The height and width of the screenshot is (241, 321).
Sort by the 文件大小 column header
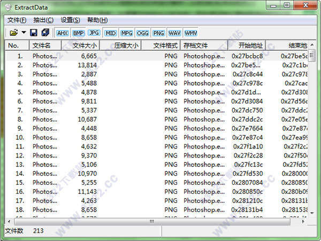[80, 46]
